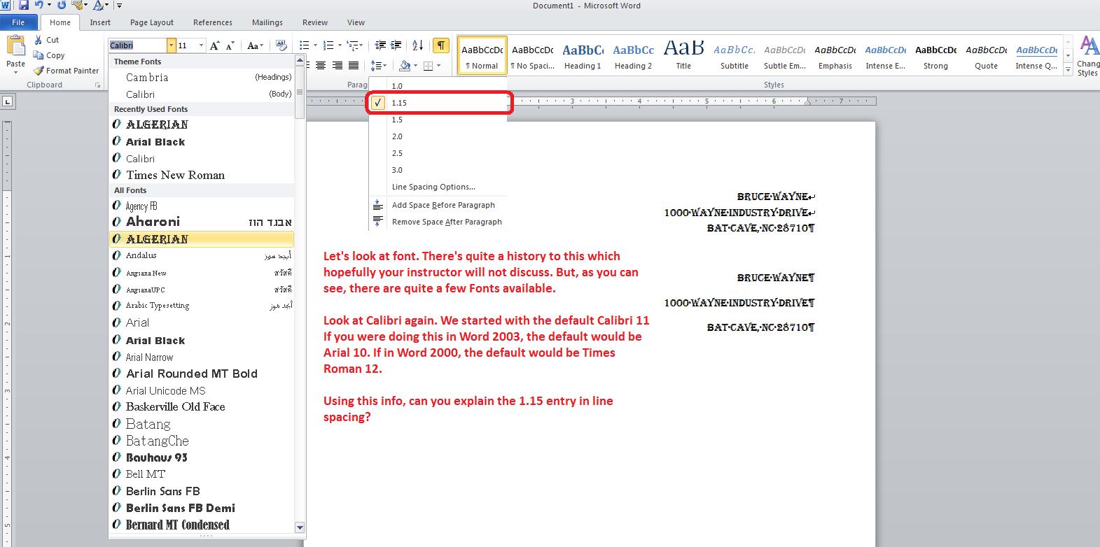Click the Numbering list icon
This screenshot has height=547, width=1100.
pyautogui.click(x=328, y=45)
